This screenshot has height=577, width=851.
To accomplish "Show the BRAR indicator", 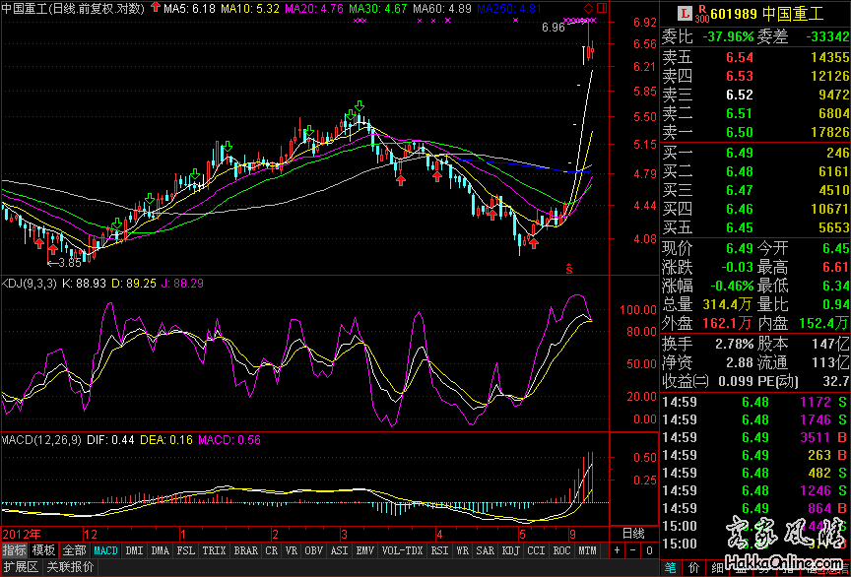I will pos(246,550).
